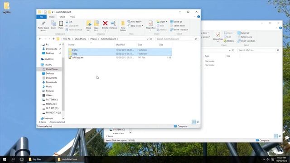Viewport: 290px width, 163px height.
Task: Click Paste shortcut in the ribbon
Action: (73, 30)
